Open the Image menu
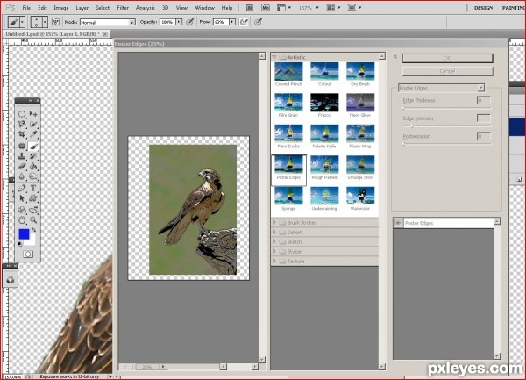The width and height of the screenshot is (526, 380). point(61,7)
